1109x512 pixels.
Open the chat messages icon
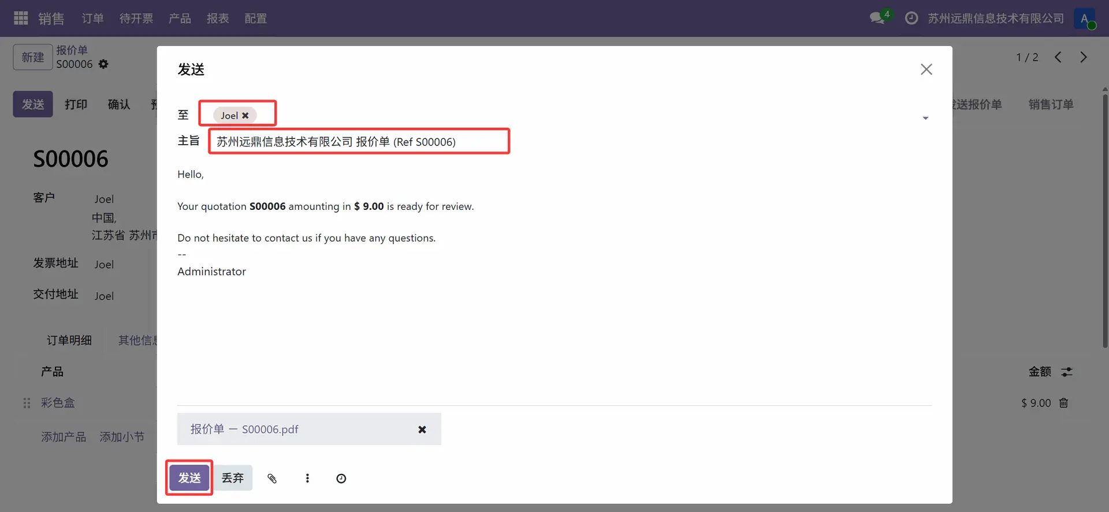(x=877, y=18)
